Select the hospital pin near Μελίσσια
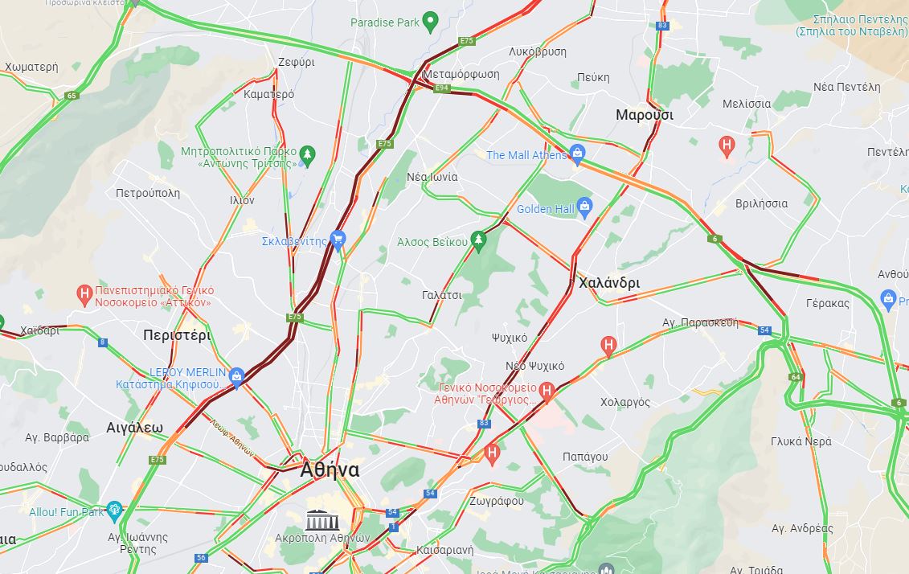 tap(727, 146)
